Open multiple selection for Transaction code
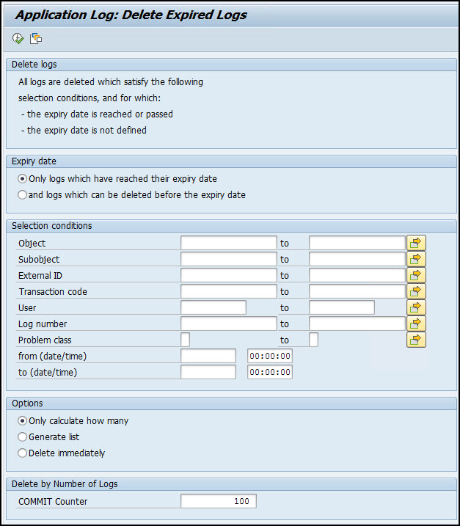The image size is (460, 526). [416, 291]
